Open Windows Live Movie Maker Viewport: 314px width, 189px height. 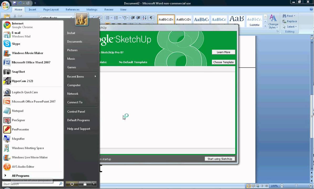pyautogui.click(x=33, y=157)
